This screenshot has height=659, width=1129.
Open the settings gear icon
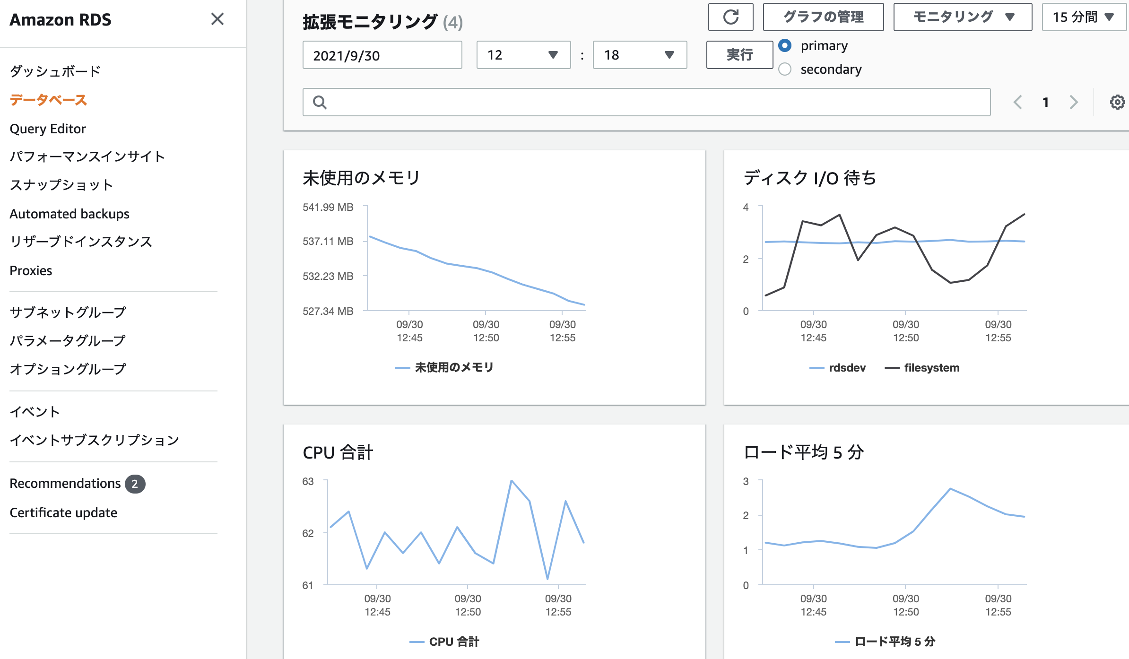point(1117,102)
